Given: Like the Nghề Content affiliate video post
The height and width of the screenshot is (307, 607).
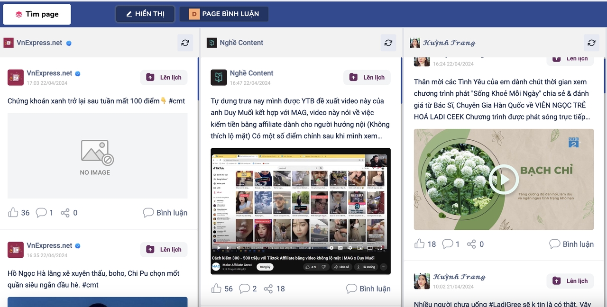Looking at the screenshot, I should pos(216,289).
